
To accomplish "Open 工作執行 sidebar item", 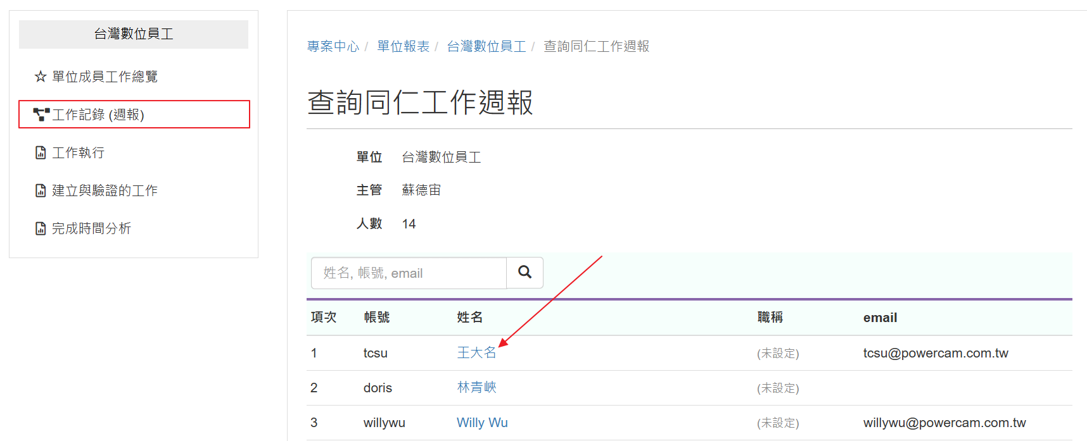I will (78, 152).
